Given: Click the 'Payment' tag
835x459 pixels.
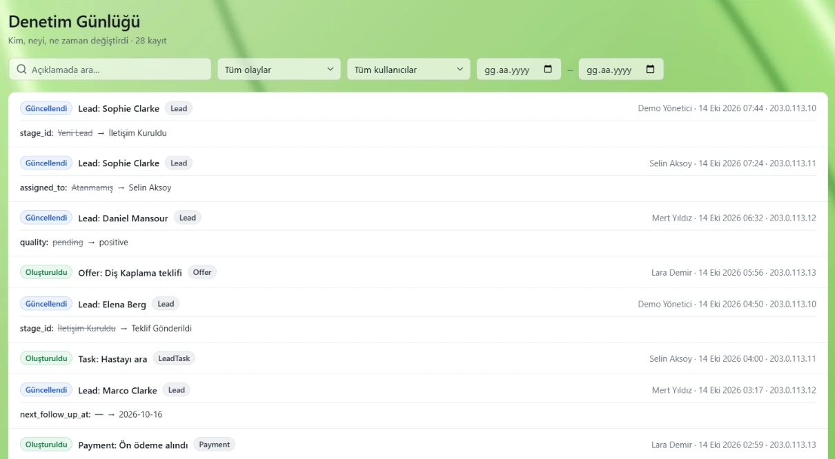Looking at the screenshot, I should click(215, 445).
